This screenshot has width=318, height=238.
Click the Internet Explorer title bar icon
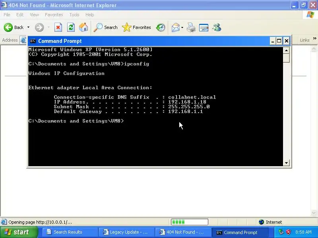4,5
